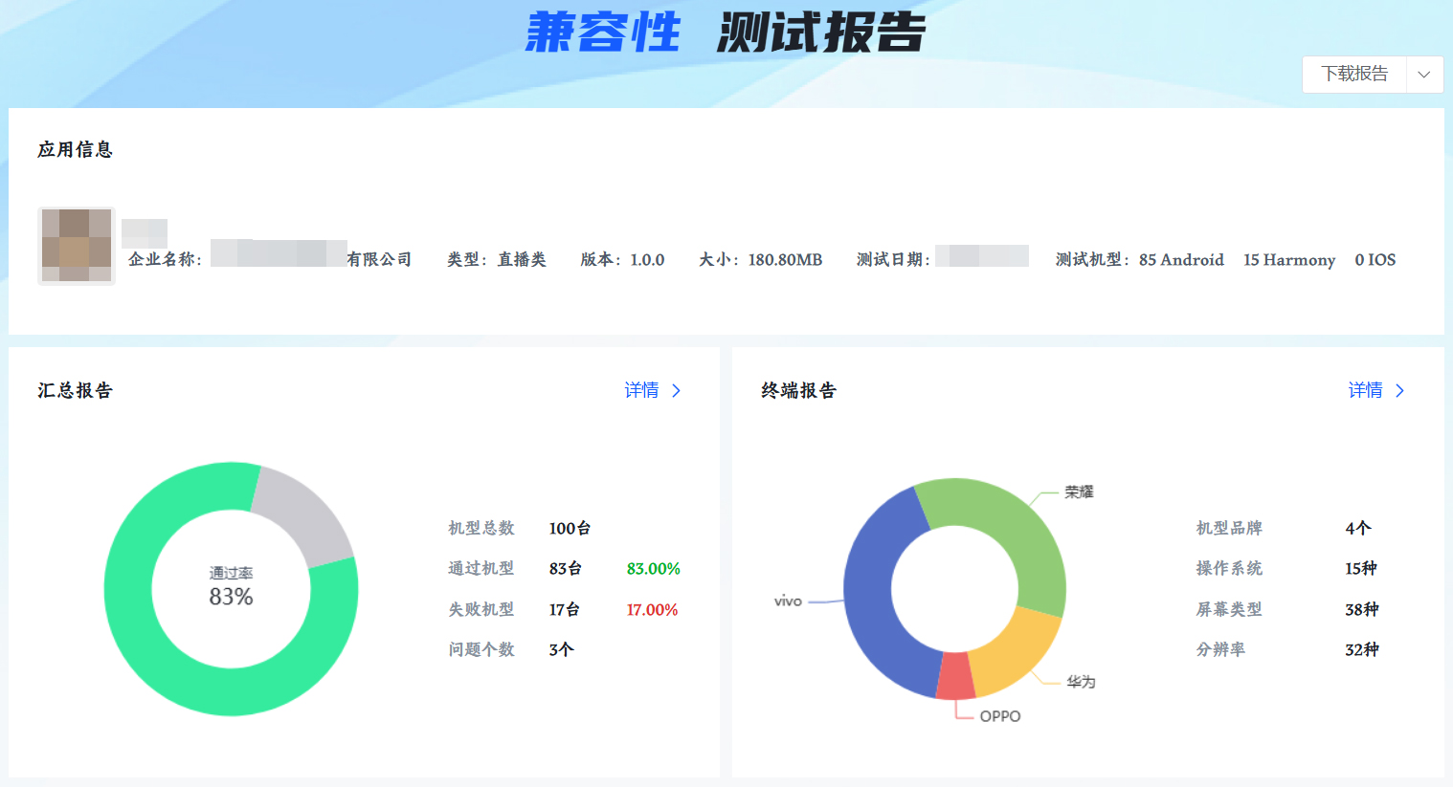
Task: Click the 汇总报告 section heading
Action: (75, 391)
